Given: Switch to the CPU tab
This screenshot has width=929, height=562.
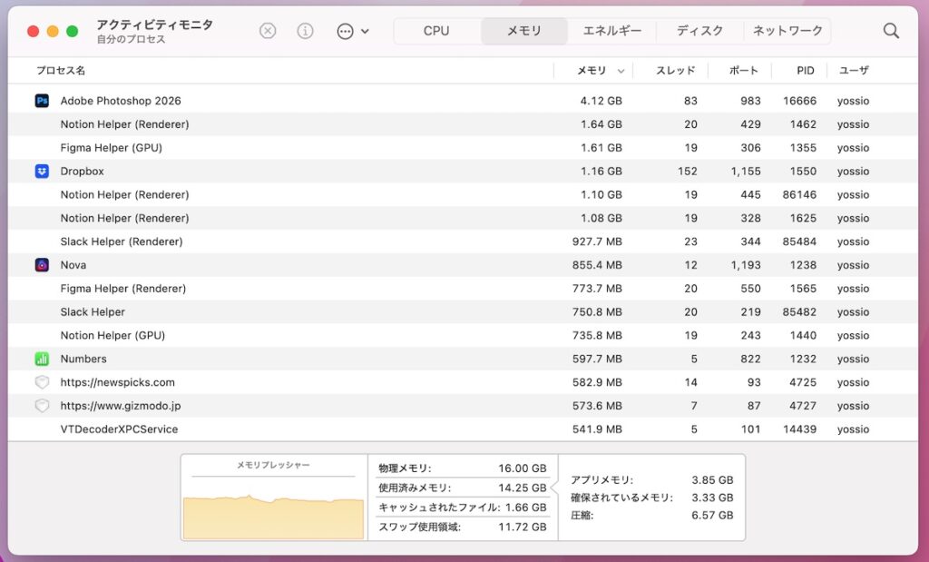Looking at the screenshot, I should point(436,31).
